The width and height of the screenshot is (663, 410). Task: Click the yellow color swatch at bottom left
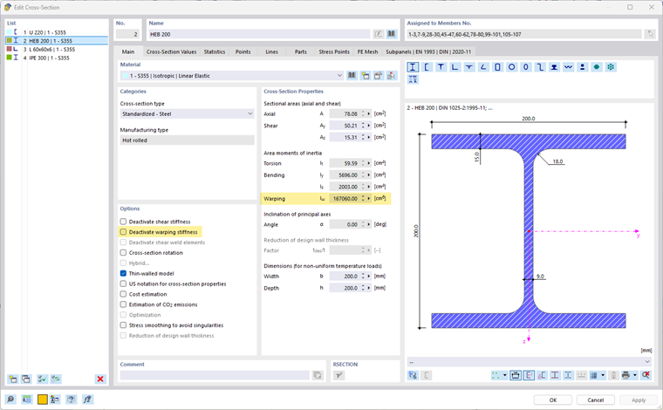pyautogui.click(x=41, y=400)
